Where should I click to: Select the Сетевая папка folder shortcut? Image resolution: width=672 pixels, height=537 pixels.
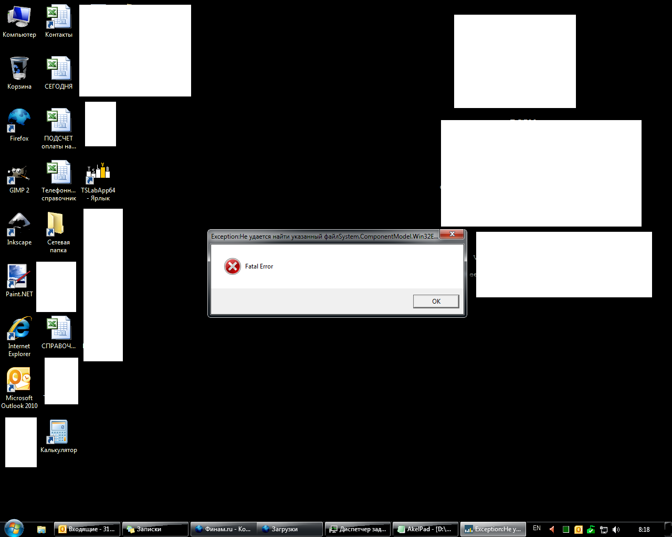click(x=59, y=233)
